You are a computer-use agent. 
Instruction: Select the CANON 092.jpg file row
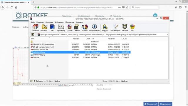tap(80, 55)
